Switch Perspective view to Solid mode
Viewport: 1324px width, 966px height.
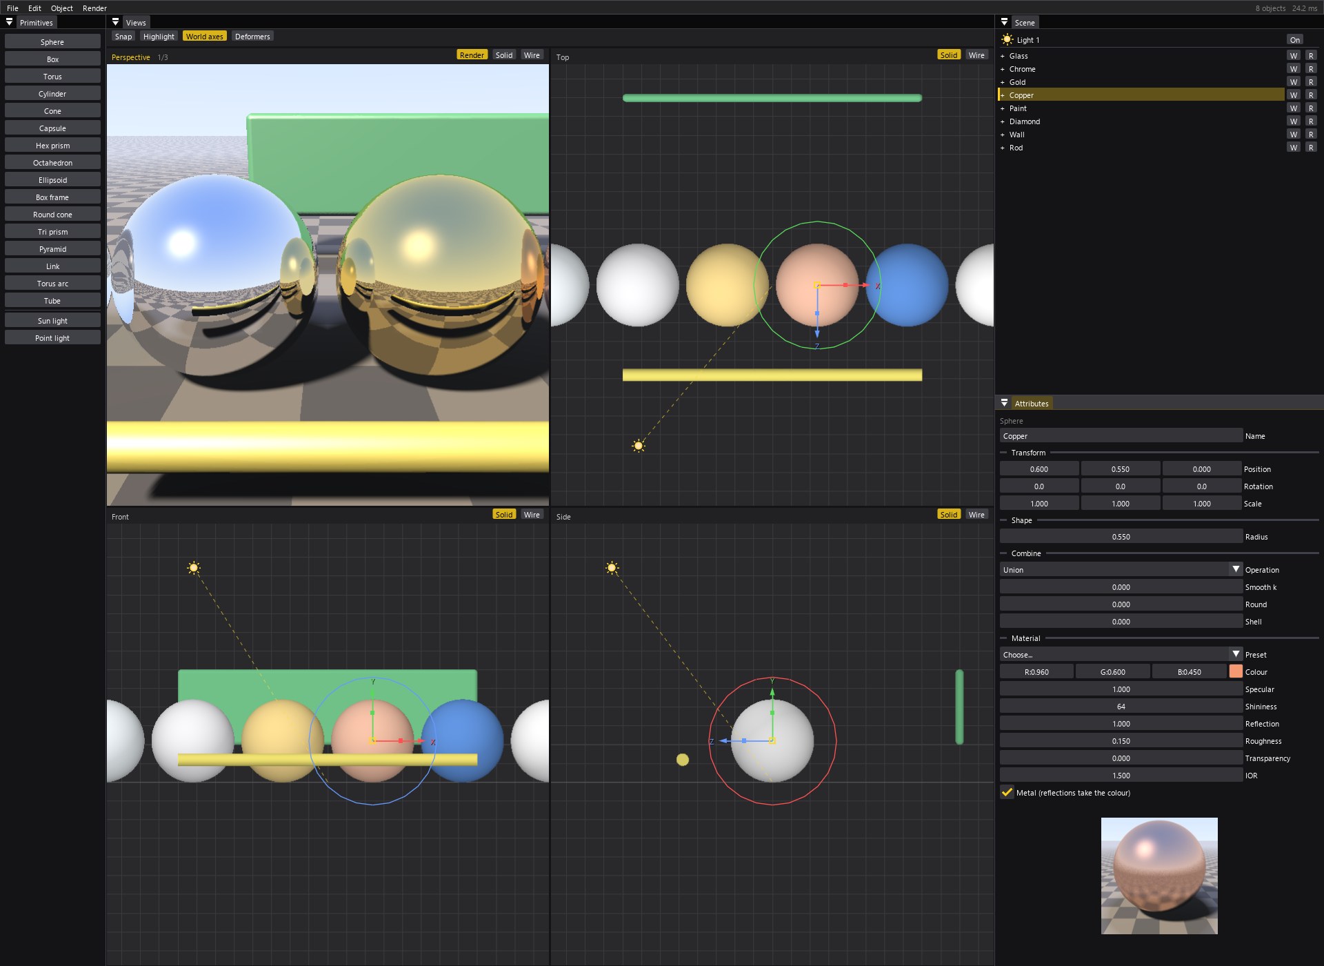click(504, 55)
